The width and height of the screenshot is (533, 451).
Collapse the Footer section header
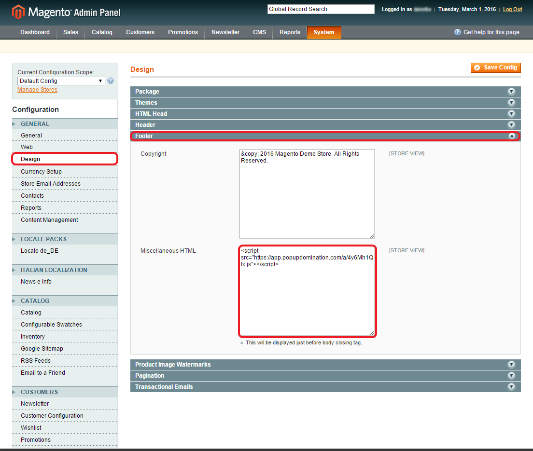coord(325,136)
